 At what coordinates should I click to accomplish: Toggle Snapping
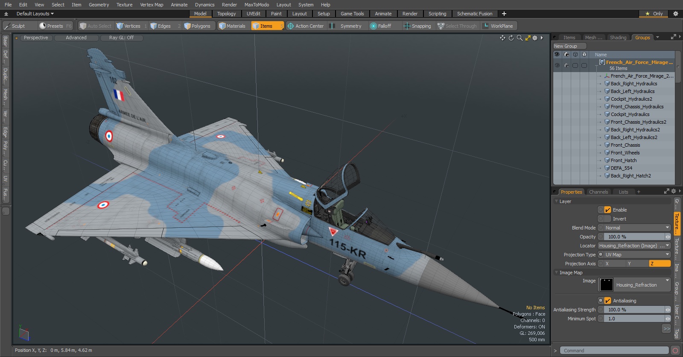418,26
